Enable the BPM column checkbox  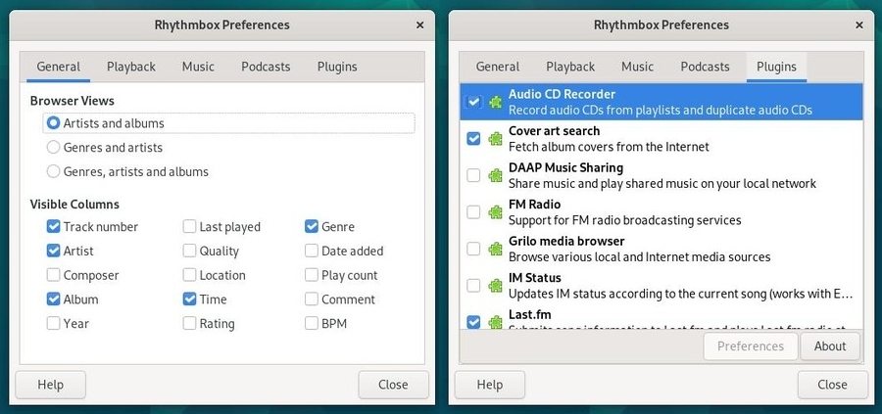click(x=312, y=324)
